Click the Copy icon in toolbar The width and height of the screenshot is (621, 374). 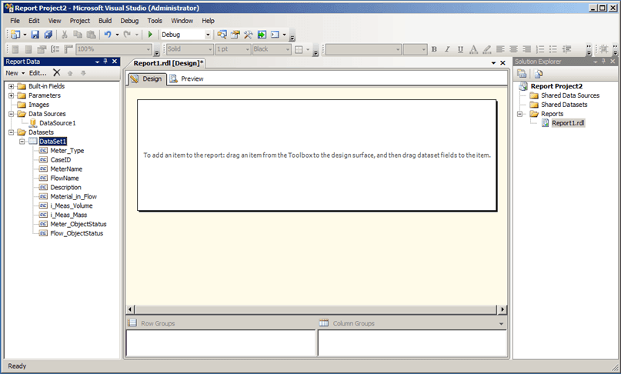pos(78,35)
